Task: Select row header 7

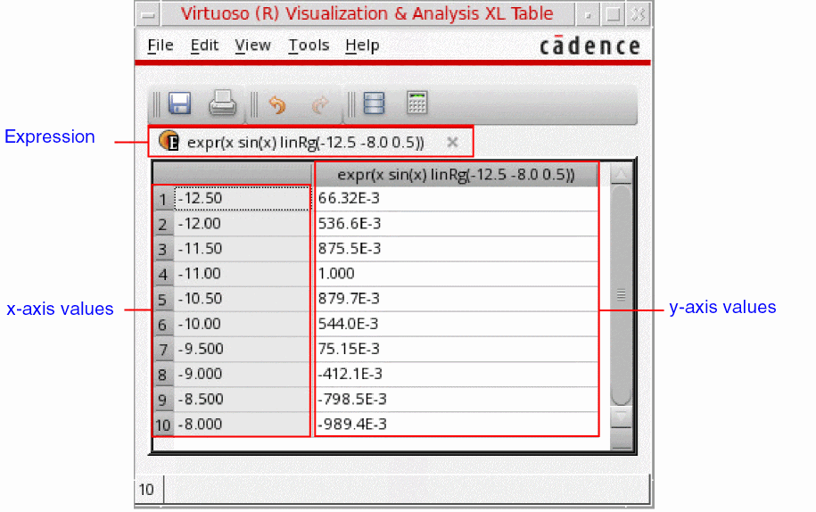Action: (163, 349)
